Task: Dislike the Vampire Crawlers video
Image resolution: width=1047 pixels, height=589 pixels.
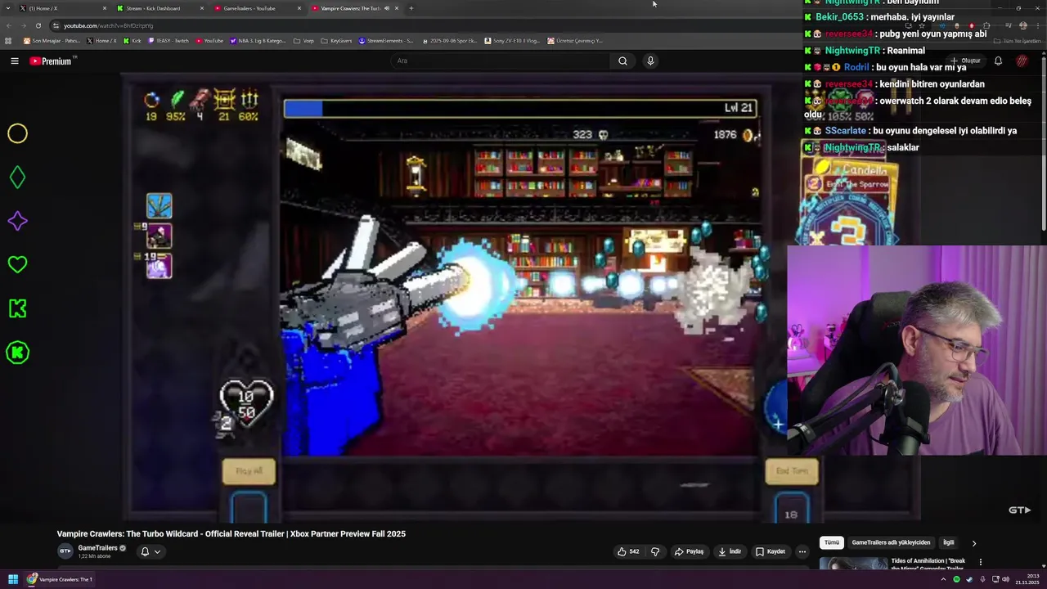Action: tap(655, 551)
